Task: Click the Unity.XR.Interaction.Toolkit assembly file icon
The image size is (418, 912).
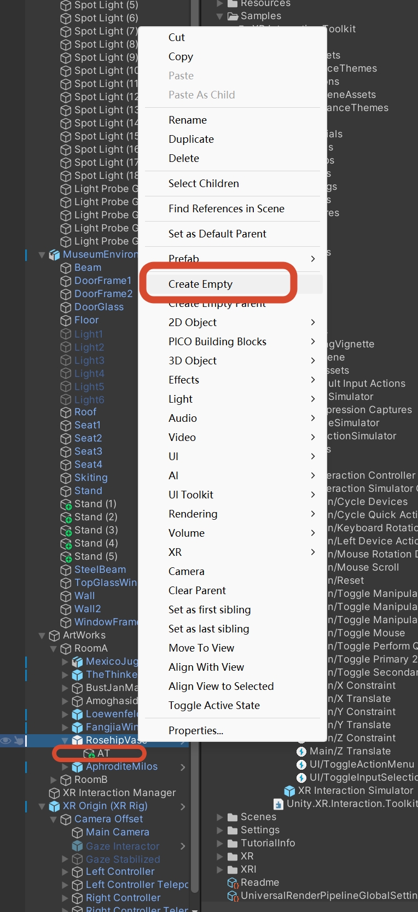Action: pyautogui.click(x=278, y=804)
